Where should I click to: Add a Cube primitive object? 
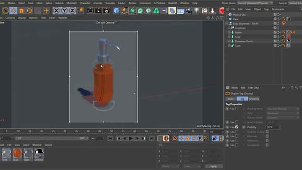tap(116, 10)
